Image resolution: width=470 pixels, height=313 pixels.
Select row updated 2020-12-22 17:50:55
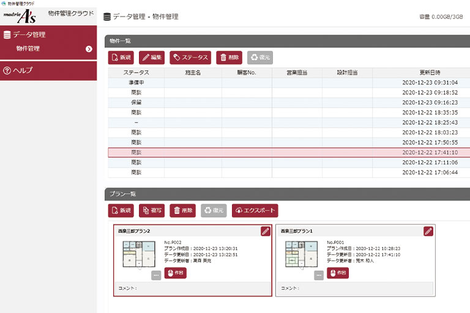pyautogui.click(x=289, y=142)
